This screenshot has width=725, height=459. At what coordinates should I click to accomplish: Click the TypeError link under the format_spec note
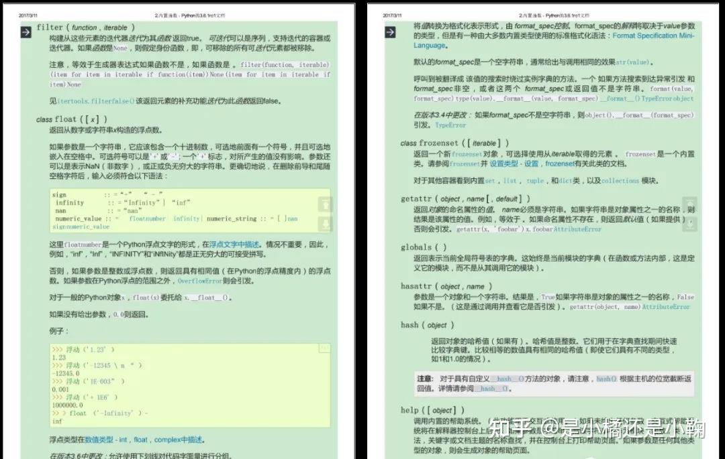(450, 125)
